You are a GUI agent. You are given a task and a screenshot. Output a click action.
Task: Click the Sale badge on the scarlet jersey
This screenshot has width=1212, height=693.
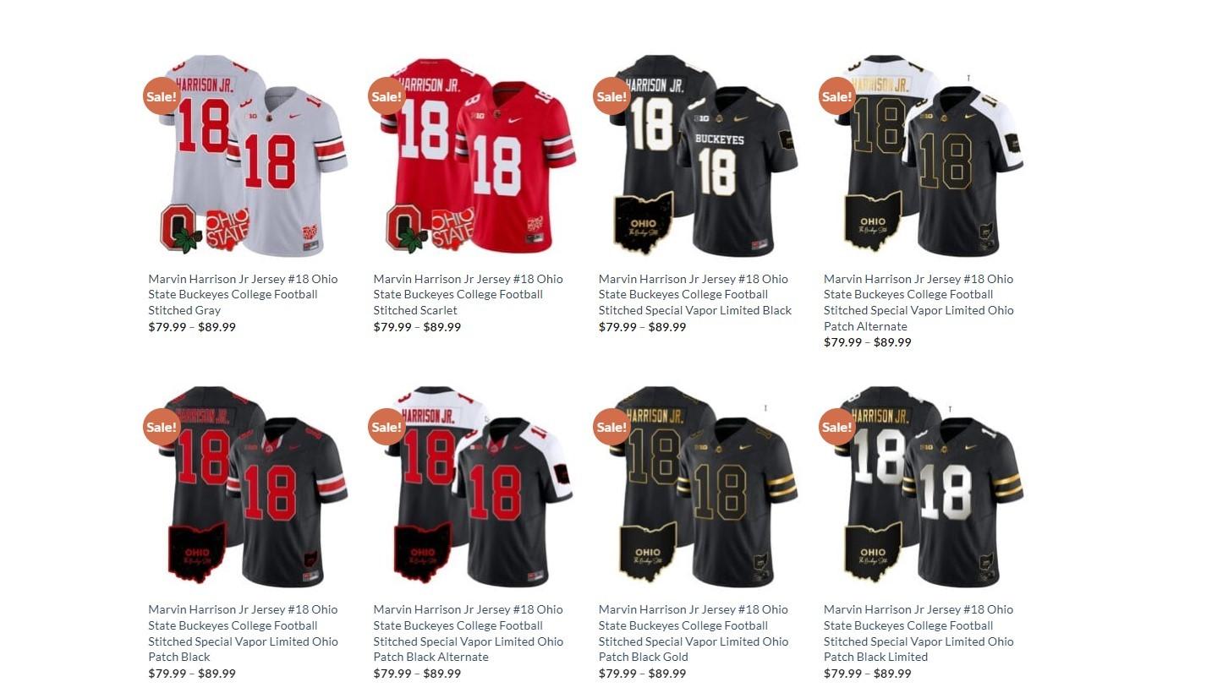[x=387, y=95]
